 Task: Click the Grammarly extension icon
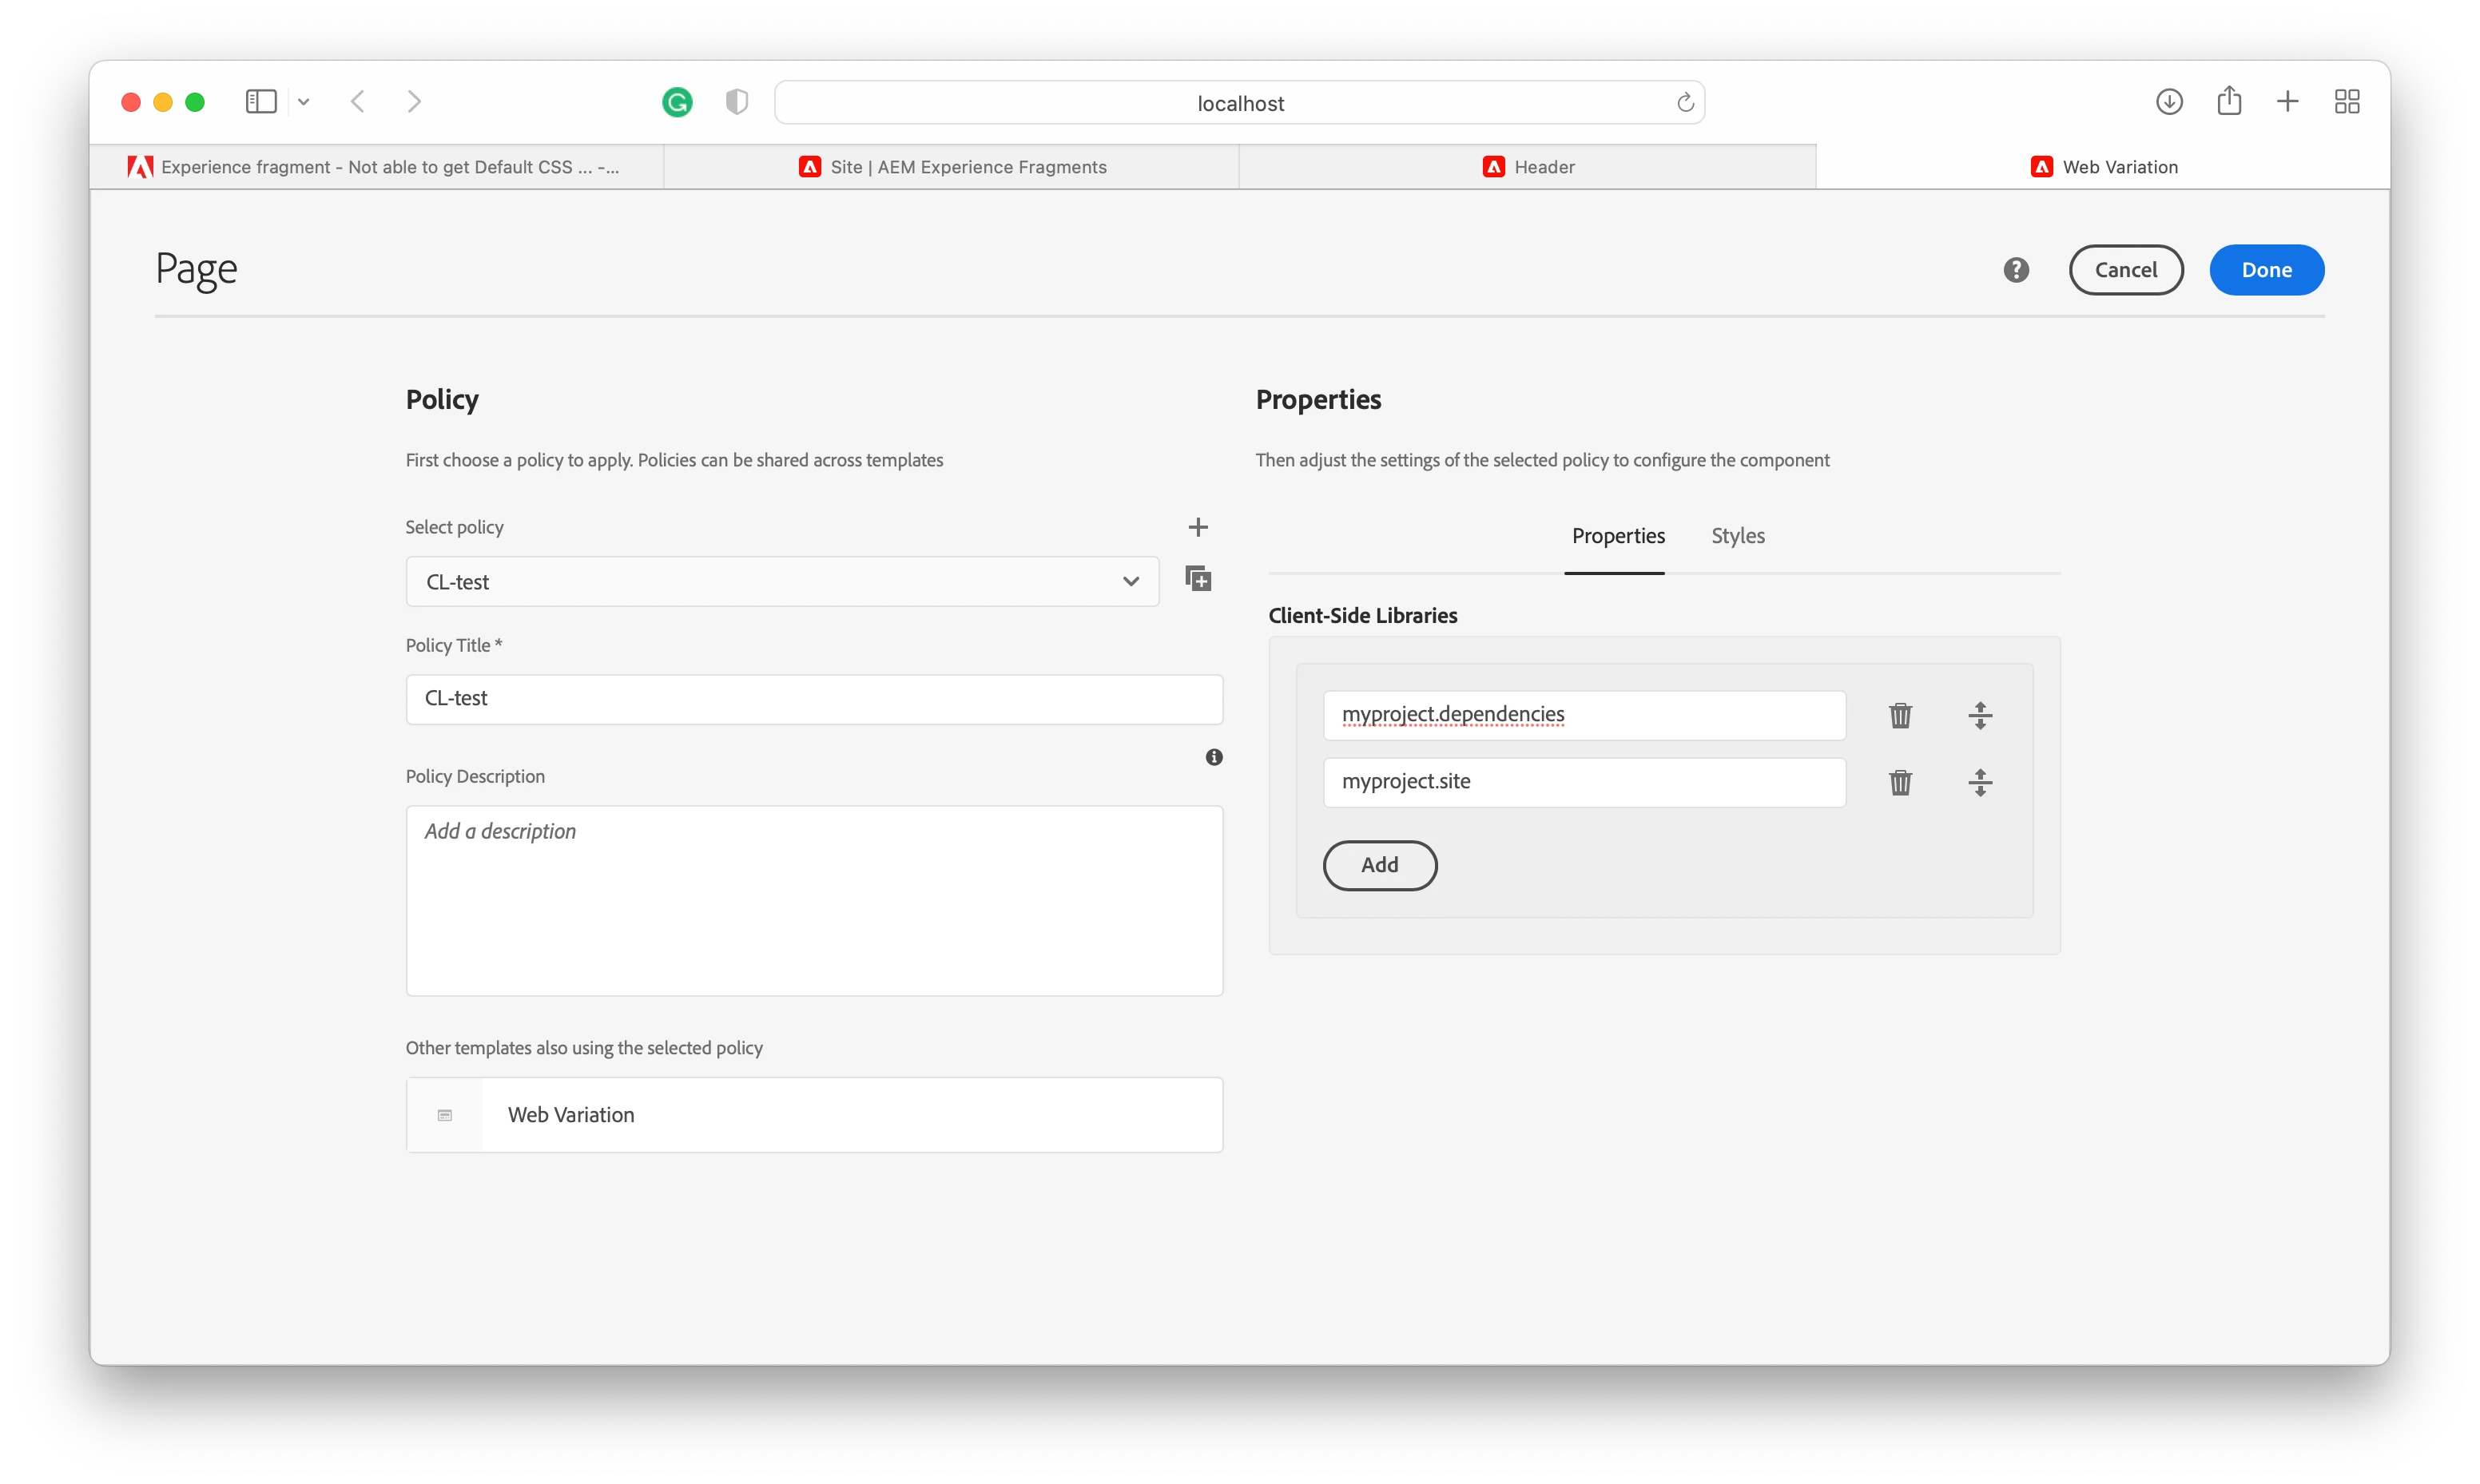(677, 102)
